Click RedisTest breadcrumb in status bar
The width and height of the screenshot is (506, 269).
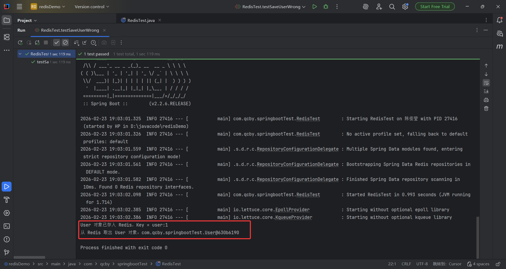[168, 264]
